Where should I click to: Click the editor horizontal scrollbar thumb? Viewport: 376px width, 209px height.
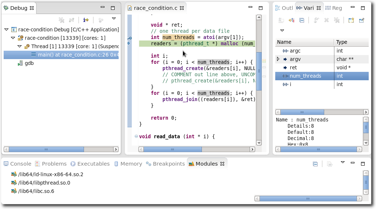tap(172, 149)
